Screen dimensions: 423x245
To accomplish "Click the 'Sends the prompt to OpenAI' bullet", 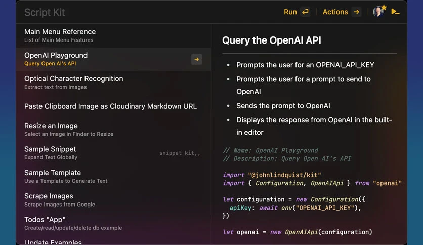I will tap(283, 106).
